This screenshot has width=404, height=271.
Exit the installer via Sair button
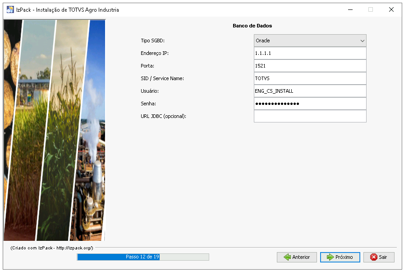379,257
